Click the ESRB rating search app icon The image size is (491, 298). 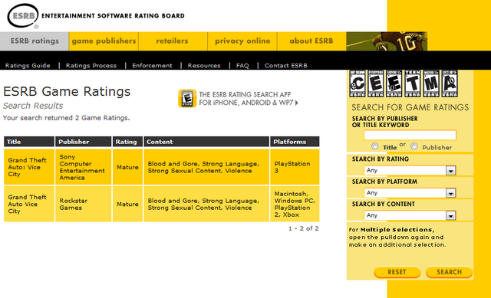pos(187,98)
